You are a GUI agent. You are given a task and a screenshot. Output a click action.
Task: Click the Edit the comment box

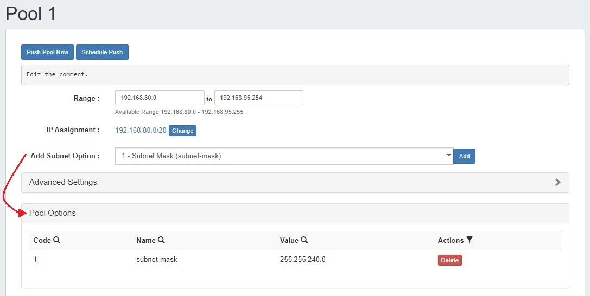coord(295,75)
